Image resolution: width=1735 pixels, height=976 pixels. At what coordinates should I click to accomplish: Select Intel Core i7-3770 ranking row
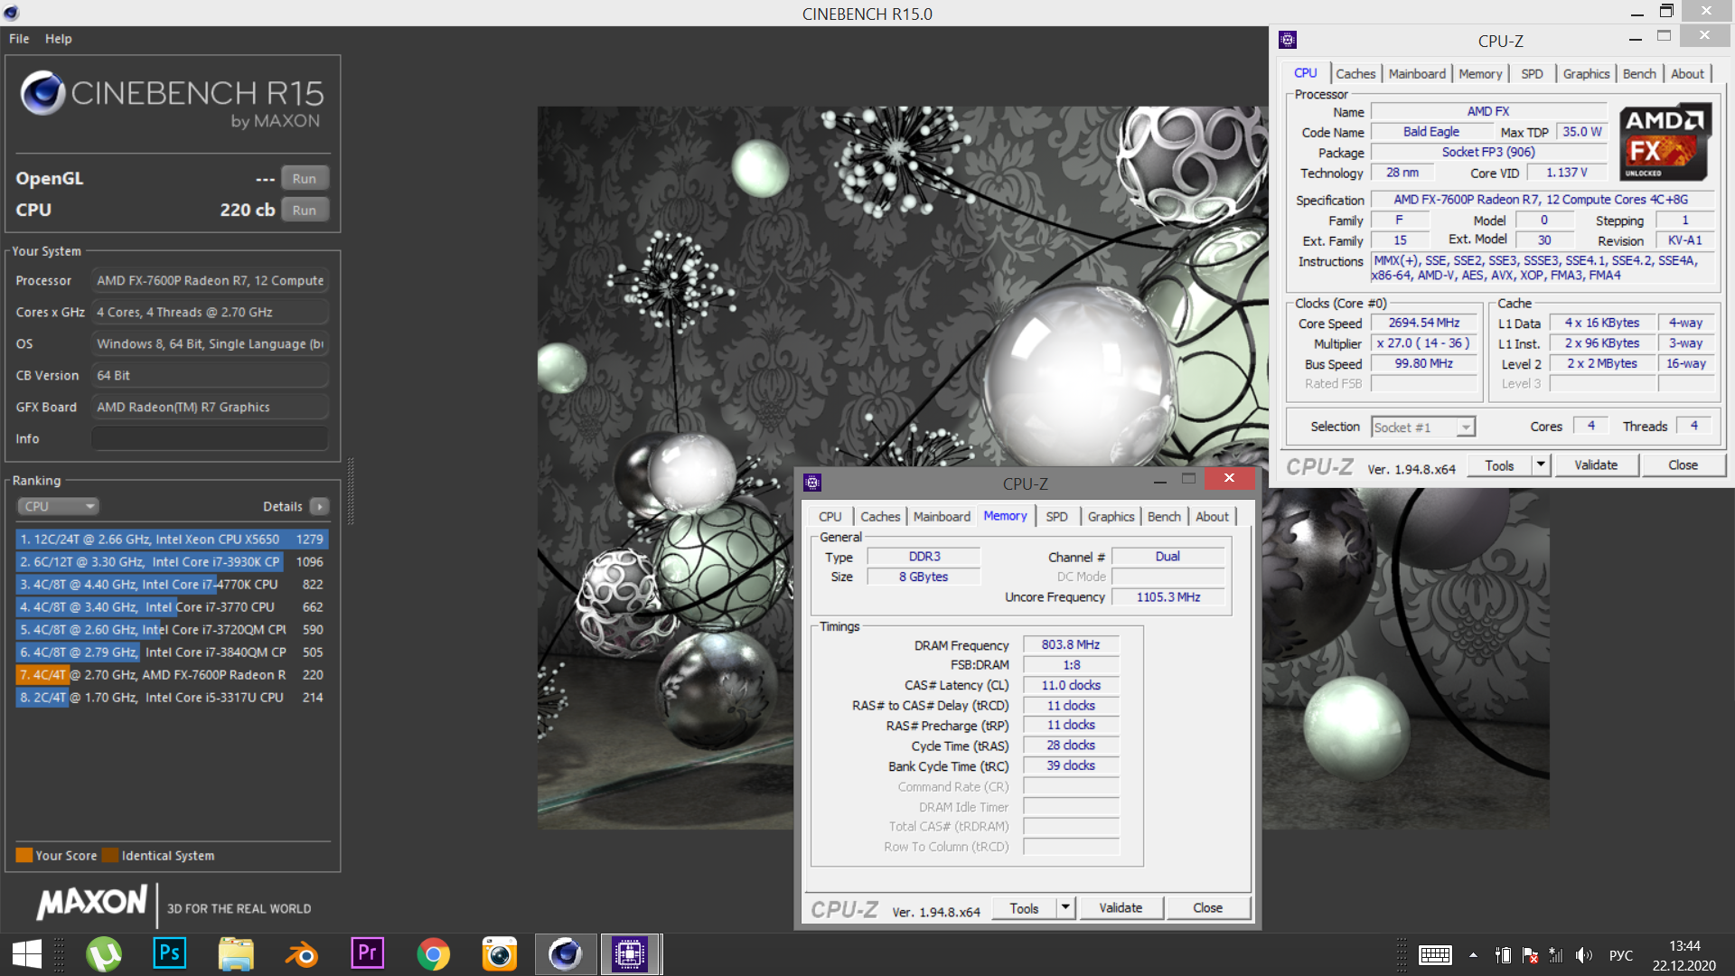(x=172, y=607)
